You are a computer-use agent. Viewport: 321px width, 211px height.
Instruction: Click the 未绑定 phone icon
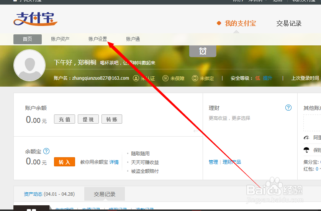click(195, 78)
